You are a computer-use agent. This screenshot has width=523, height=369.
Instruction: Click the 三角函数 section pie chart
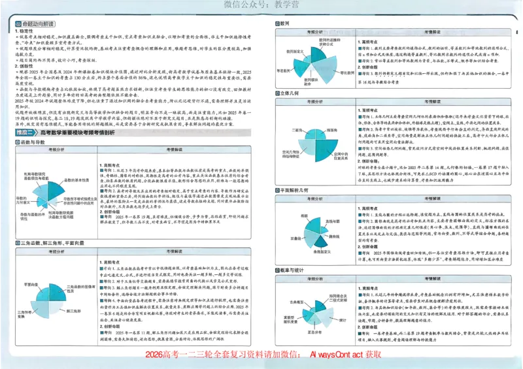coord(48,300)
